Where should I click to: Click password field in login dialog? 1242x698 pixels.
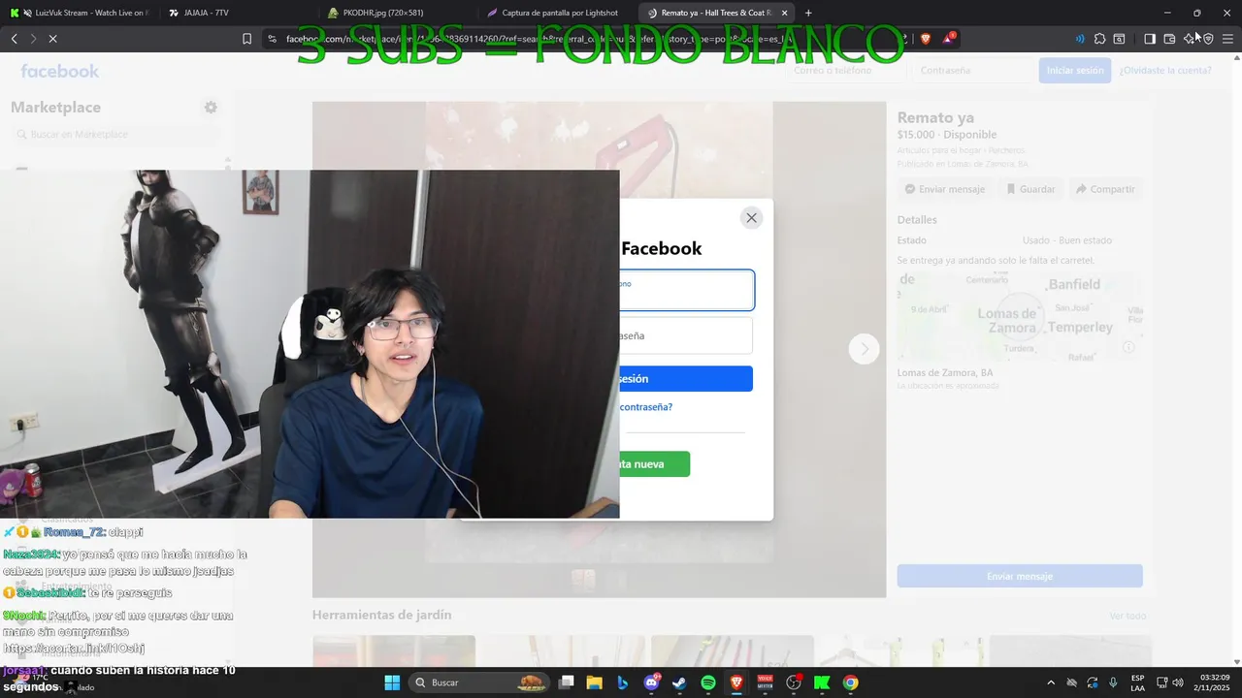(686, 335)
